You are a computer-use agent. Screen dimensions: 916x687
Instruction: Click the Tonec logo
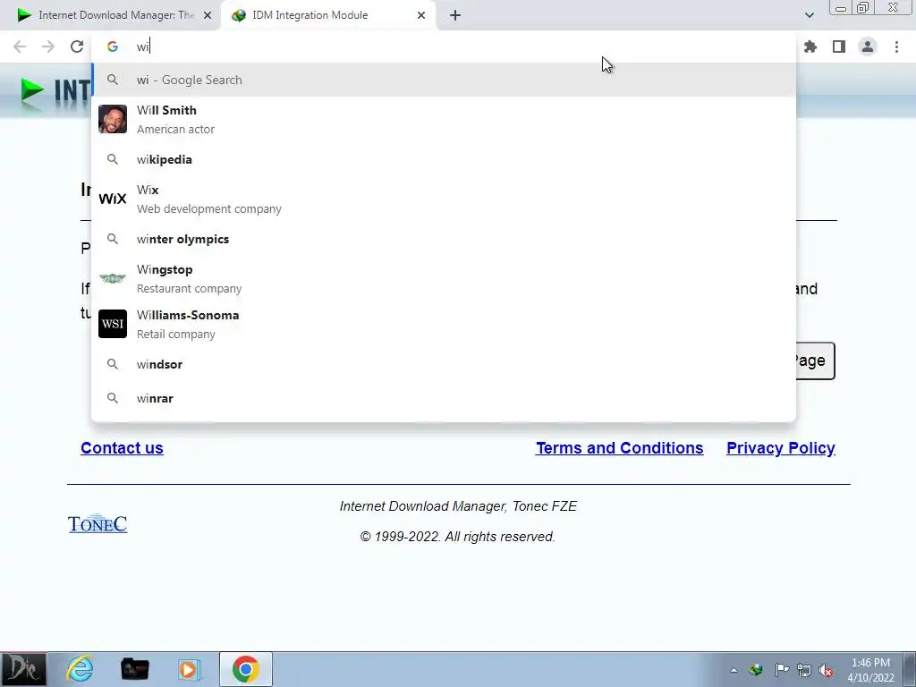pos(98,523)
